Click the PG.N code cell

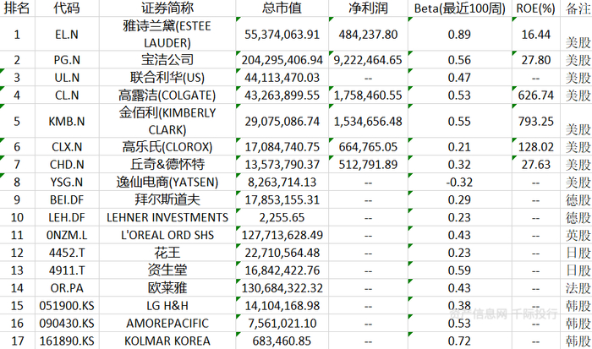click(67, 60)
